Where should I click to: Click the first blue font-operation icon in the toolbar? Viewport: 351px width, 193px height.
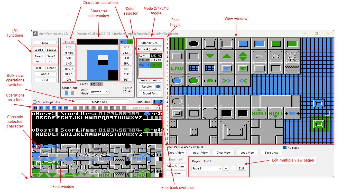(35, 108)
